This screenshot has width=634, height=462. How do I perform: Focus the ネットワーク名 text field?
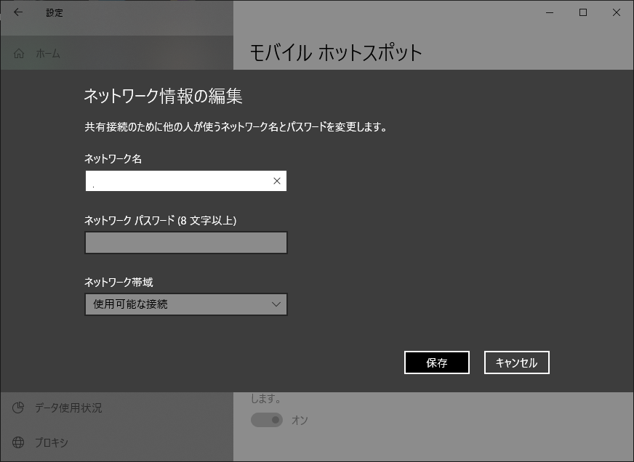177,181
